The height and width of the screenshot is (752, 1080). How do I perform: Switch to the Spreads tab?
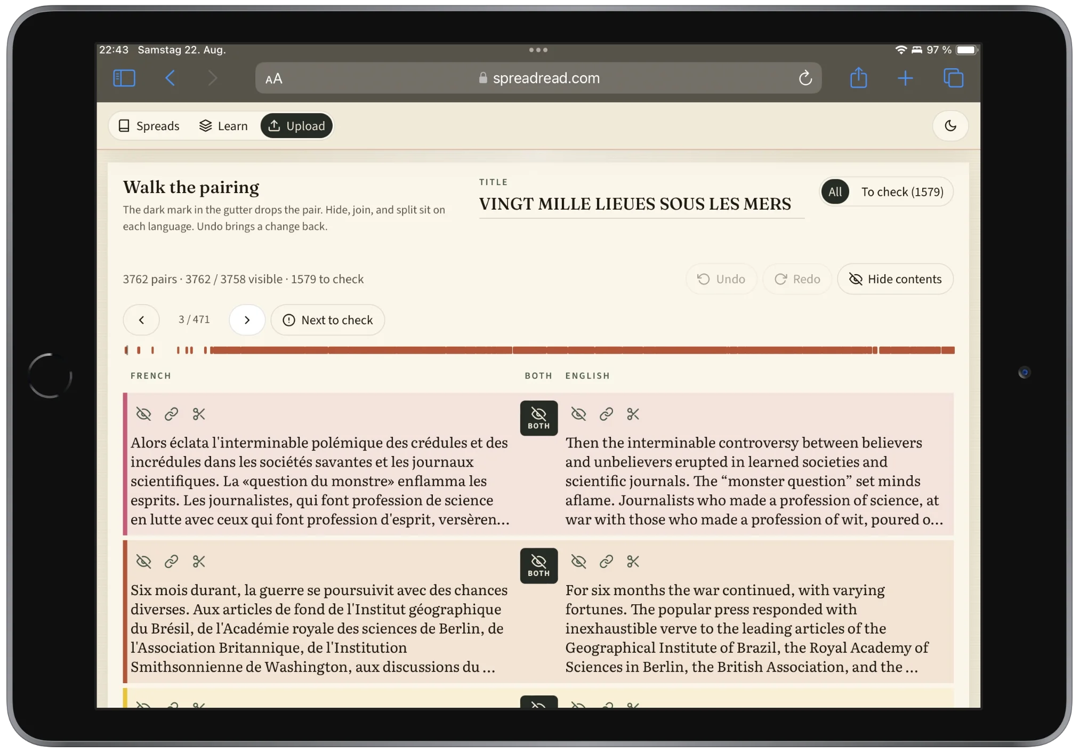point(149,126)
